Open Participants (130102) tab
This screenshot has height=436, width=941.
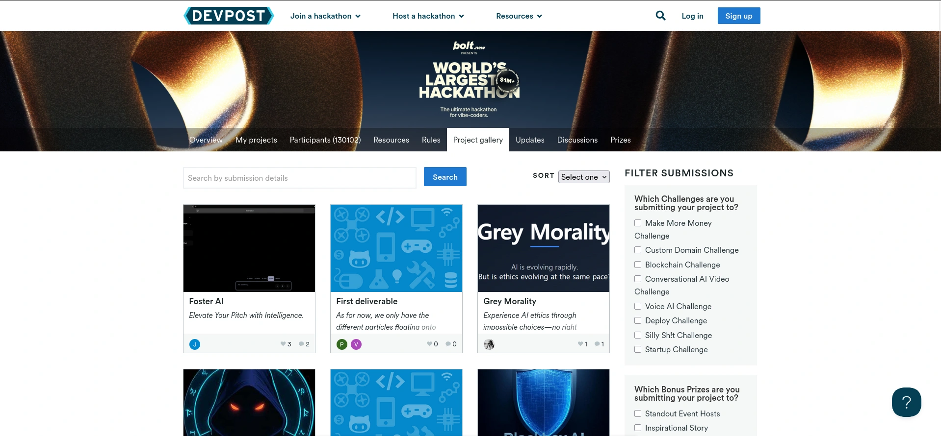[325, 140]
